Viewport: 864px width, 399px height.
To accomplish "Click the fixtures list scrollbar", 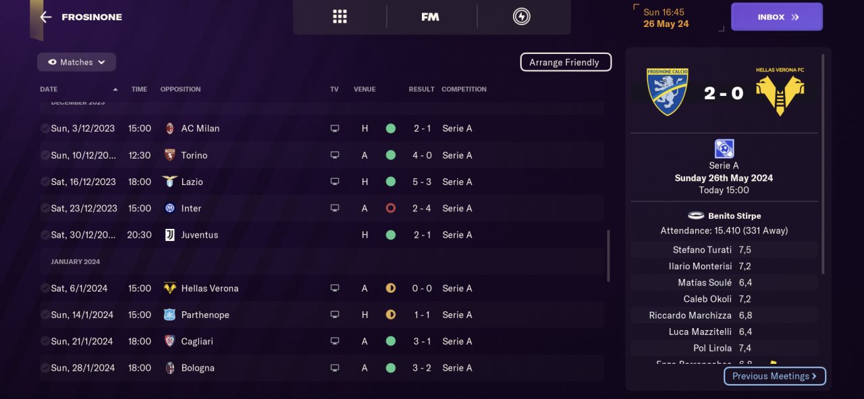I will (x=608, y=257).
